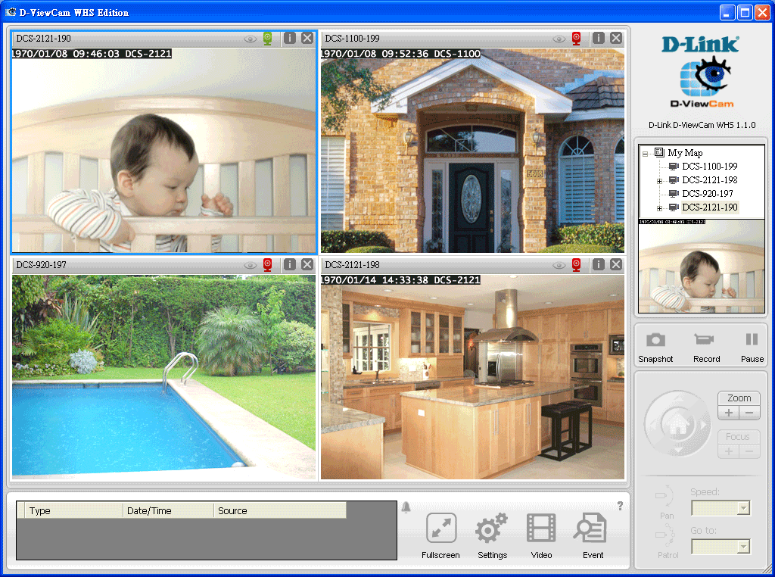Collapse the My Map tree node
This screenshot has width=775, height=577.
645,153
